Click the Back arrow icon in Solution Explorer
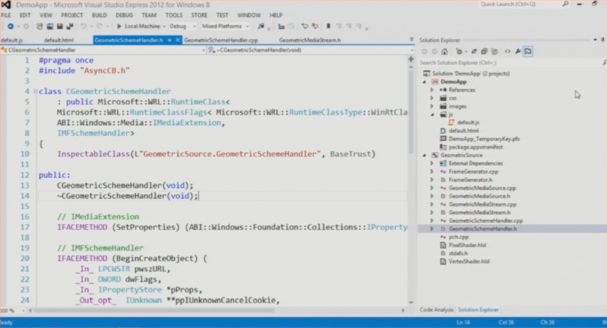Viewport: 607px width, 328px height. pyautogui.click(x=424, y=51)
